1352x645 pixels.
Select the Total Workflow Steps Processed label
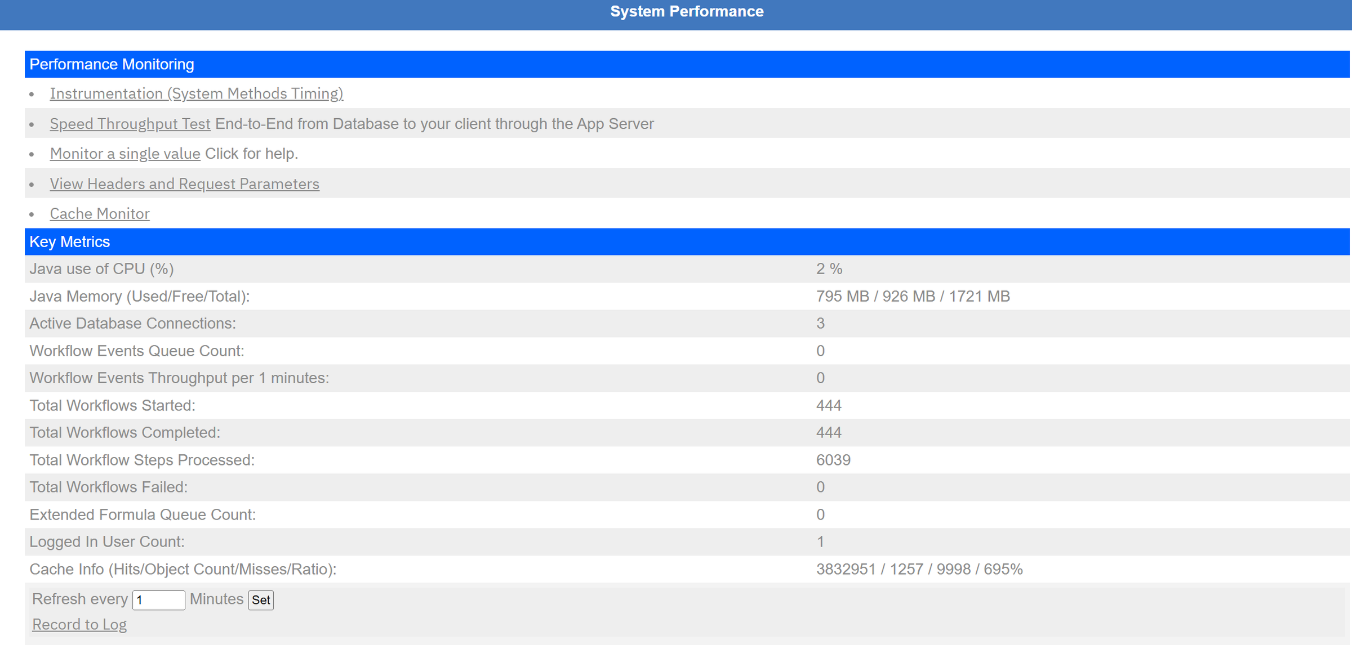tap(142, 460)
